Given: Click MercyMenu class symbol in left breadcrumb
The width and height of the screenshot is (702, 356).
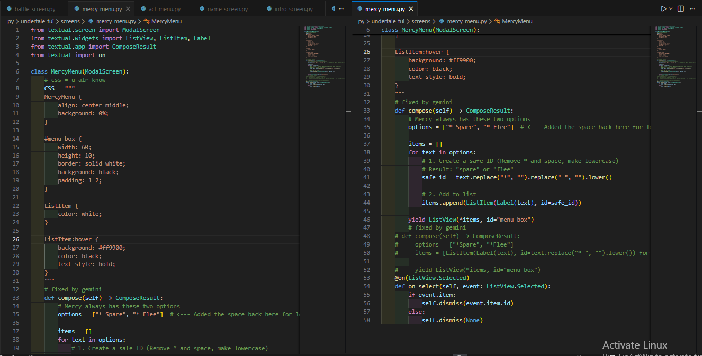Looking at the screenshot, I should pyautogui.click(x=166, y=21).
